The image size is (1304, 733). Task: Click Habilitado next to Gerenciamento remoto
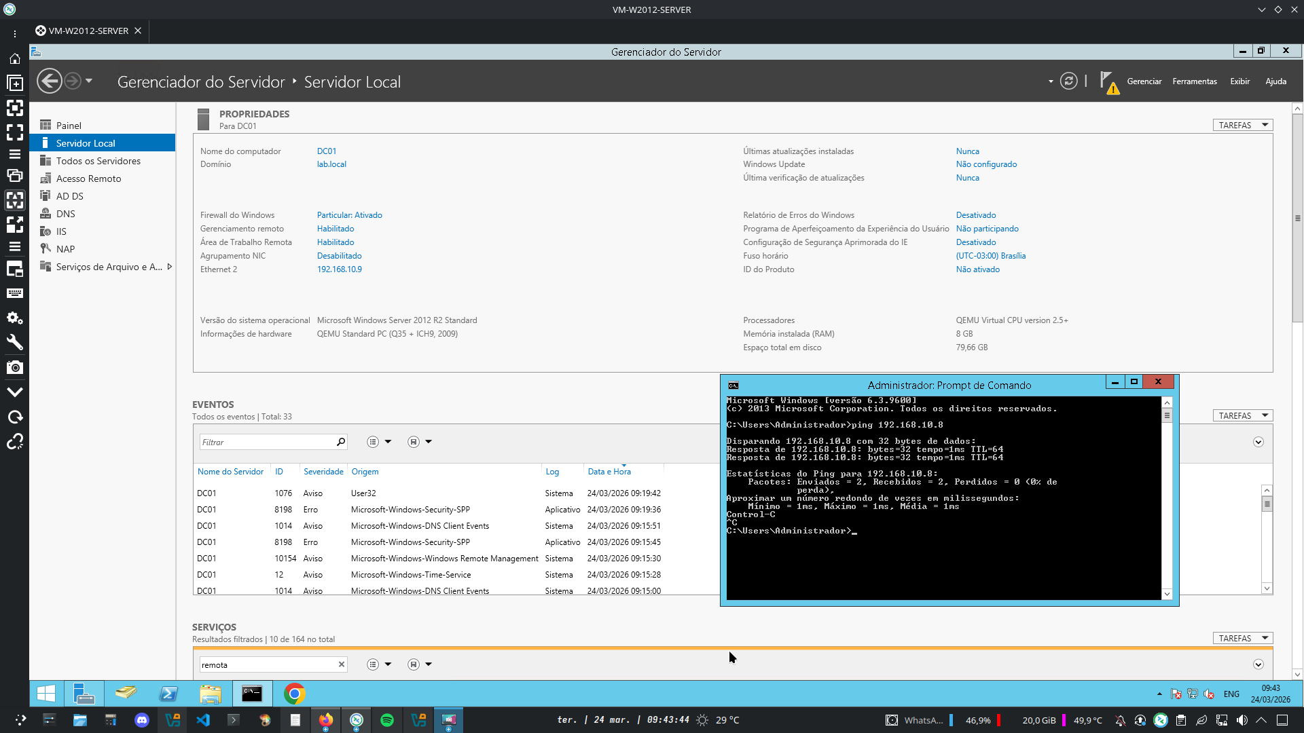click(x=336, y=229)
